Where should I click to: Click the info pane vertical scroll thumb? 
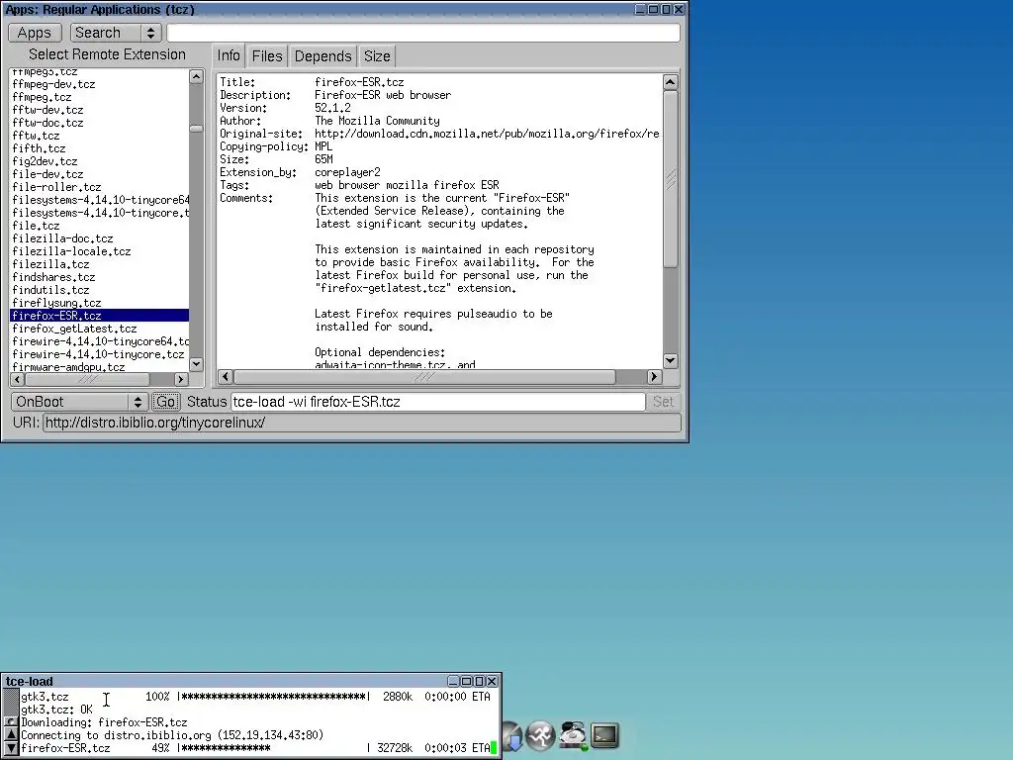coord(670,178)
